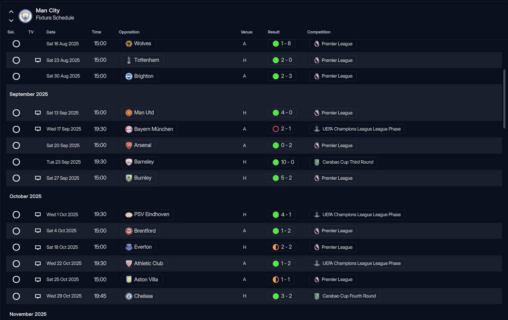Sort fixtures by the Competition column header

tap(319, 32)
